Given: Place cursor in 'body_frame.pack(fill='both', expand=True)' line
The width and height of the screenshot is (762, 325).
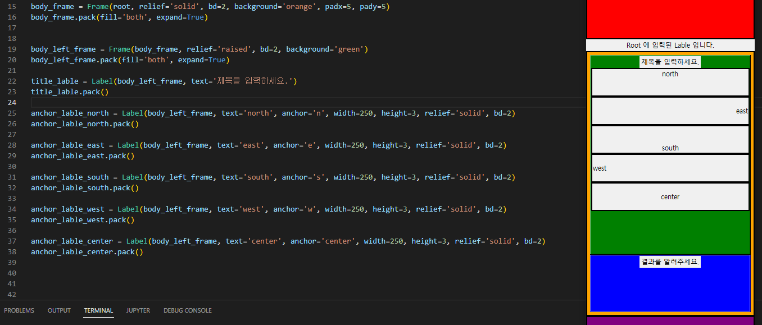Looking at the screenshot, I should [x=119, y=17].
